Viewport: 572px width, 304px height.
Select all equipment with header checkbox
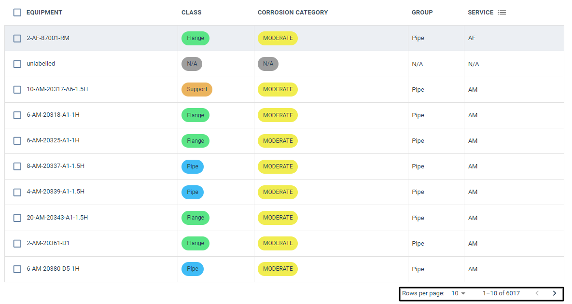pyautogui.click(x=17, y=13)
